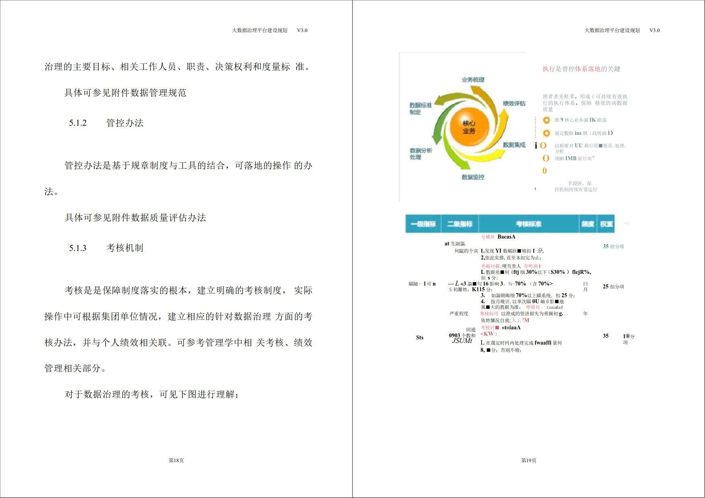Select the line 具体可参见附件数据管理规范
This screenshot has width=705, height=498.
coord(125,93)
